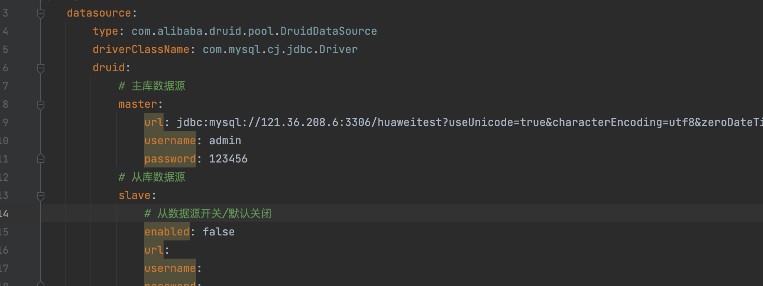The width and height of the screenshot is (763, 286).
Task: Click the empty slave url key line 16
Action: (x=154, y=250)
